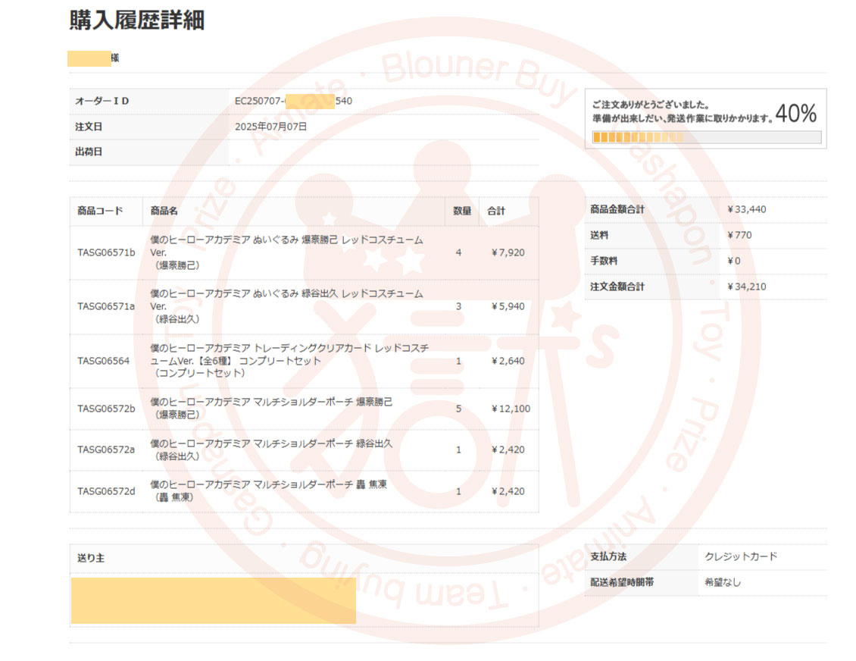Click the トレーディングクリアカード product name
Screen dimensions: 856x661
point(290,361)
